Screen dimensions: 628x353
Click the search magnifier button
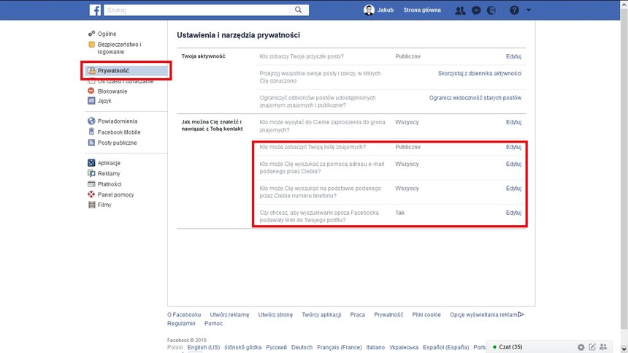point(299,10)
